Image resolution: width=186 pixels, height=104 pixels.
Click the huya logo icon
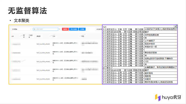pos(158,97)
